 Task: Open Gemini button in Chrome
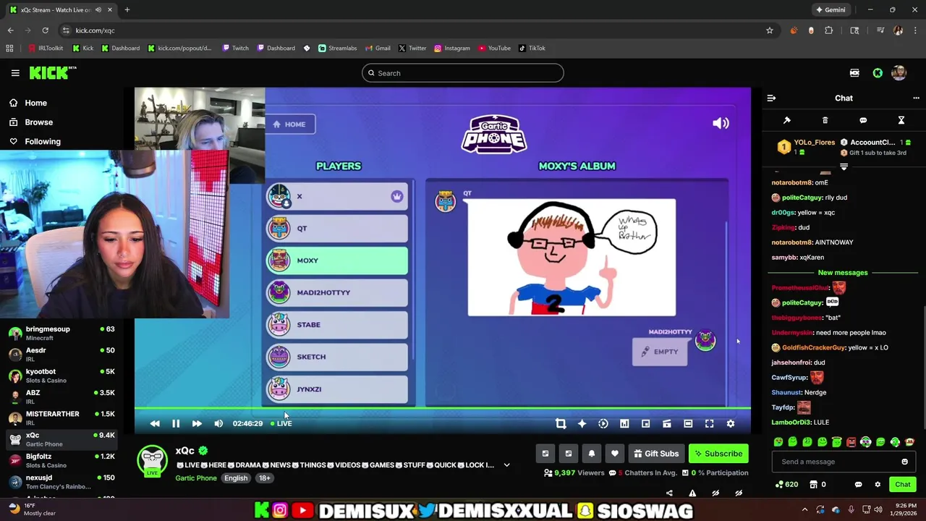(x=831, y=10)
